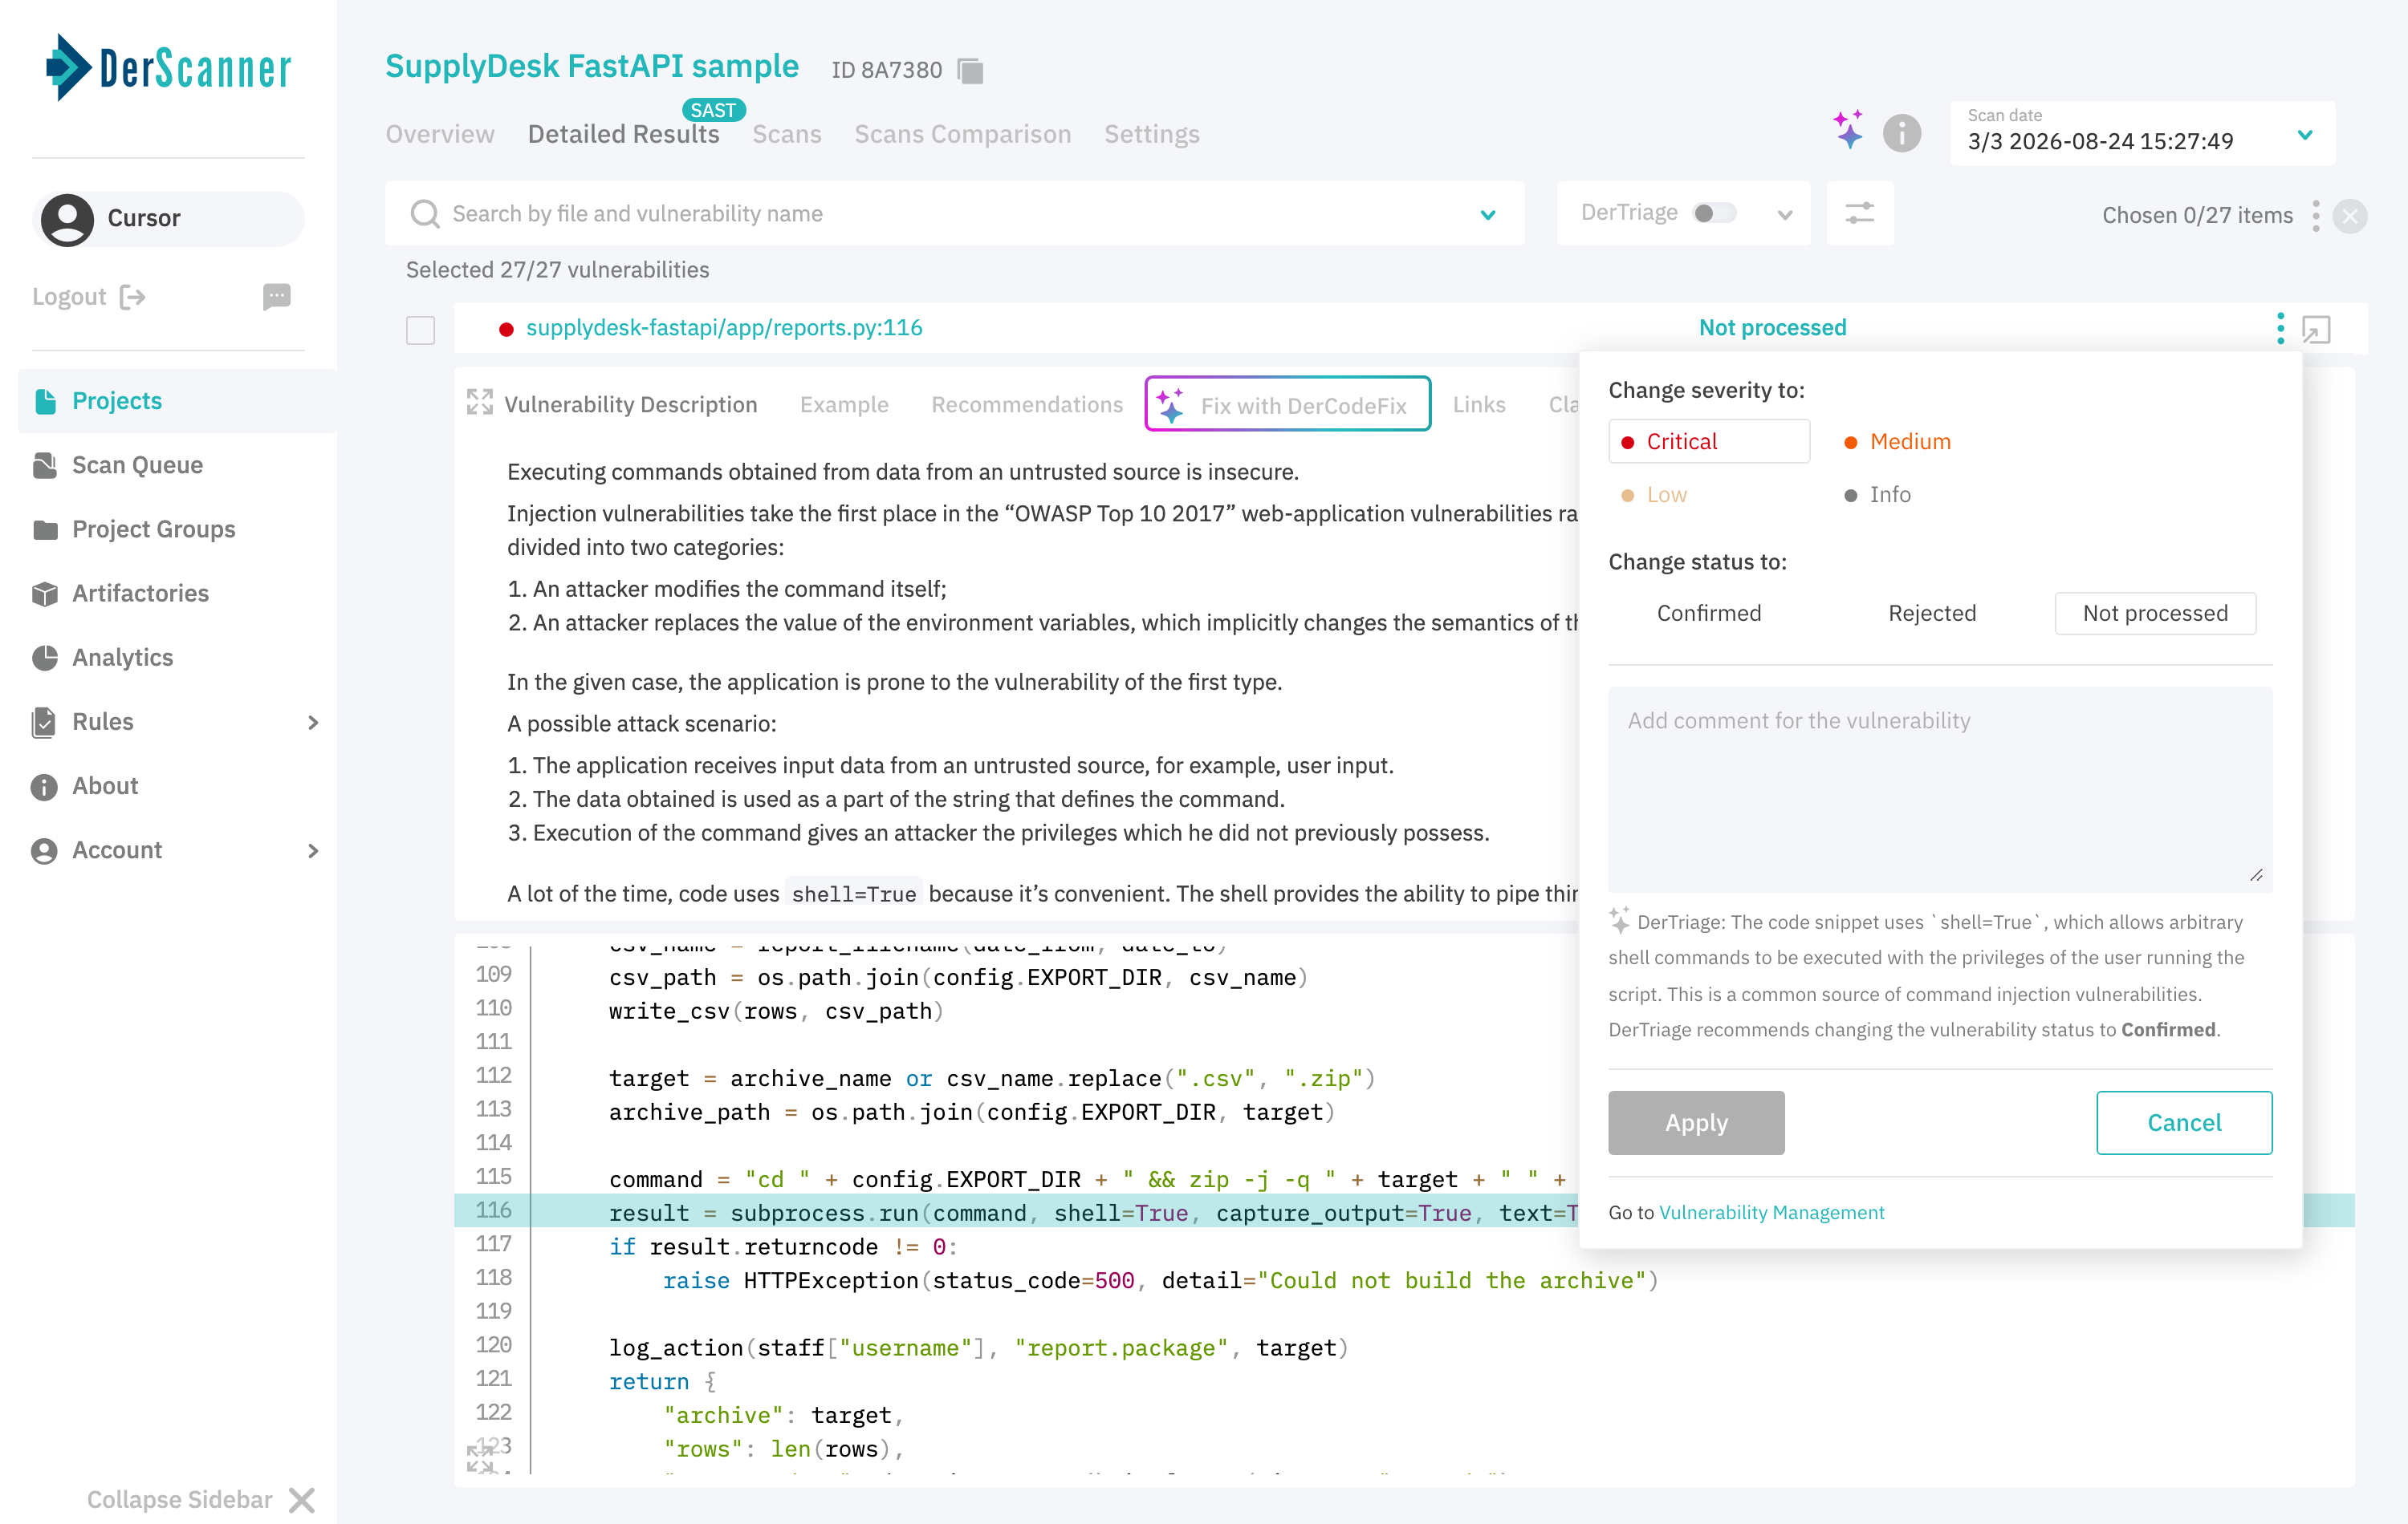The height and width of the screenshot is (1524, 2408).
Task: Expand the DerTriage dropdown arrow
Action: [x=1785, y=214]
